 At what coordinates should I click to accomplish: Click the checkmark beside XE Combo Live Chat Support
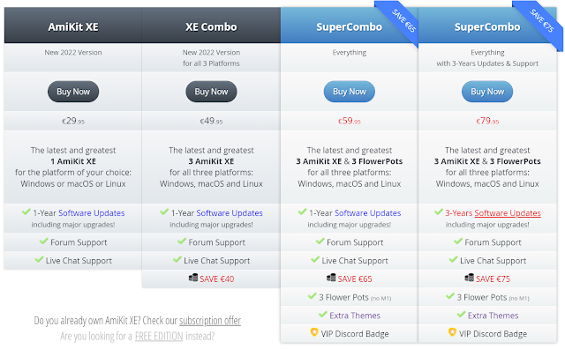[x=177, y=259]
